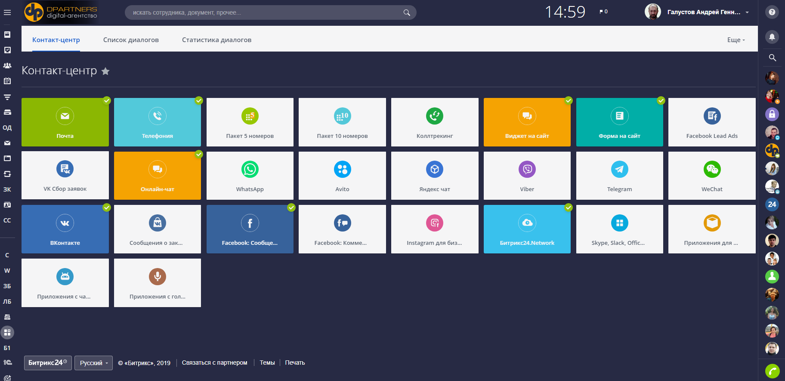Image resolution: width=785 pixels, height=381 pixels.
Task: Click the search magnifier in the top search bar
Action: tap(407, 12)
